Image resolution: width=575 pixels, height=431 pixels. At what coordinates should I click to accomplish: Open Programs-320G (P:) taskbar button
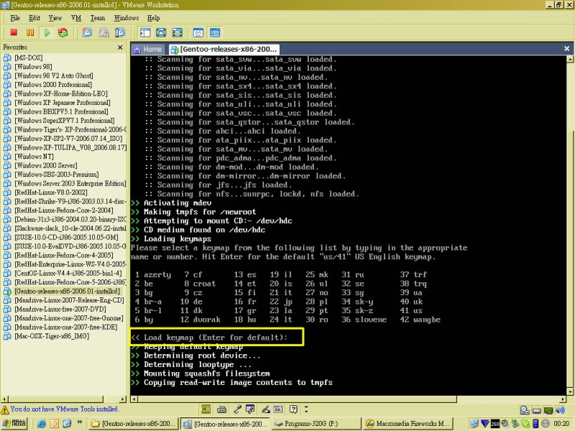coord(317,424)
